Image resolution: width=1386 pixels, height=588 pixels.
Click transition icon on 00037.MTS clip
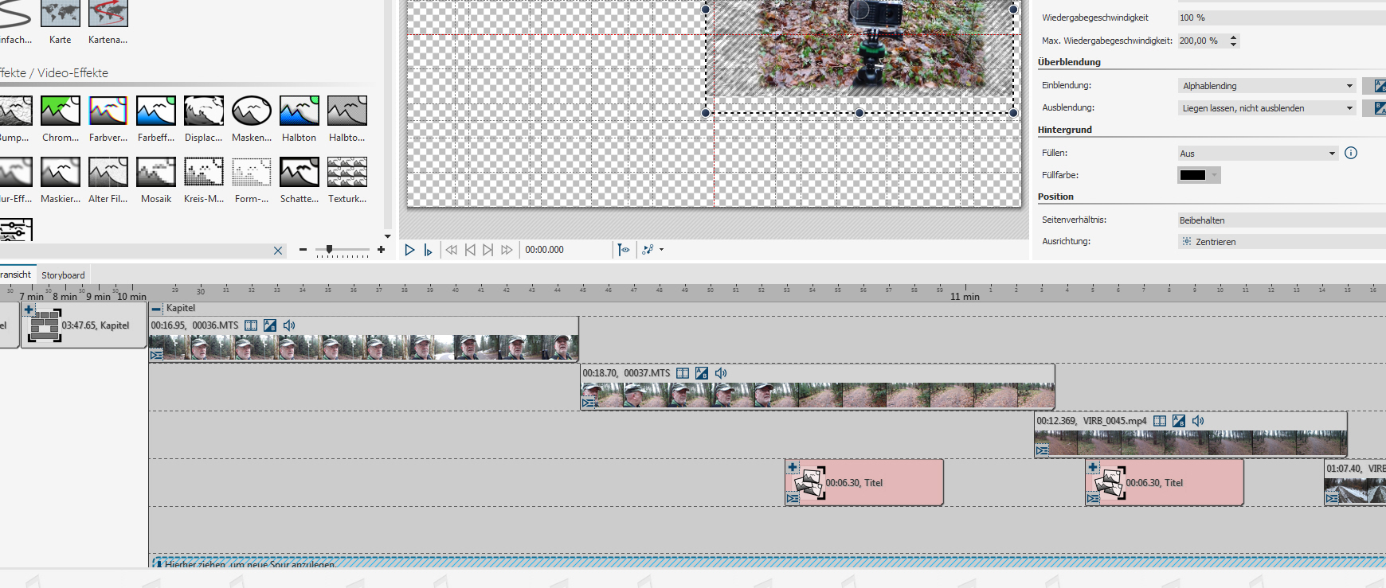coord(589,403)
